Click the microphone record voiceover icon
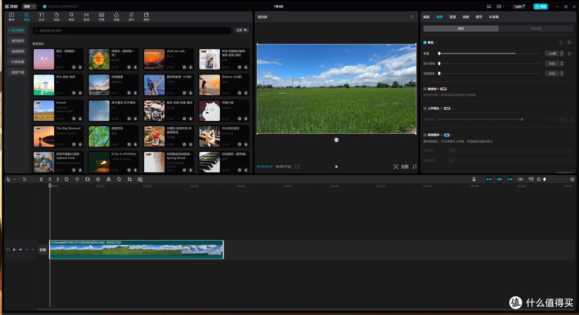Image resolution: width=579 pixels, height=315 pixels. (474, 179)
